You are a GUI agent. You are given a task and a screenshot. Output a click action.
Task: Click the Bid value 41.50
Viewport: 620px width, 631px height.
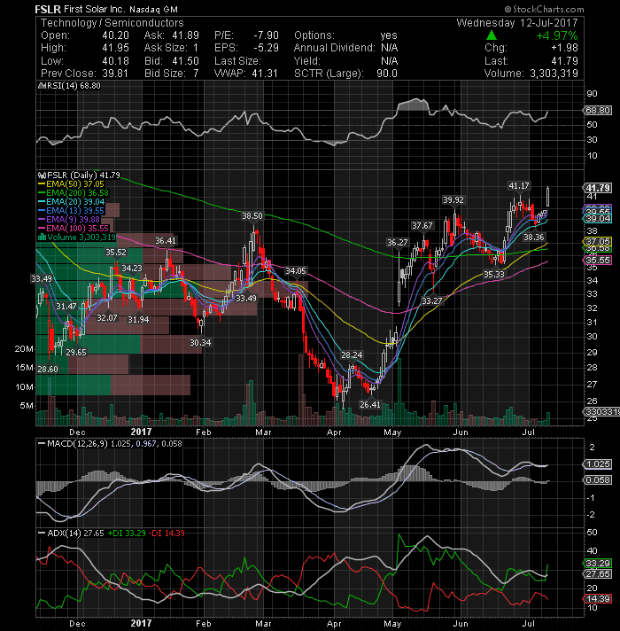[185, 61]
